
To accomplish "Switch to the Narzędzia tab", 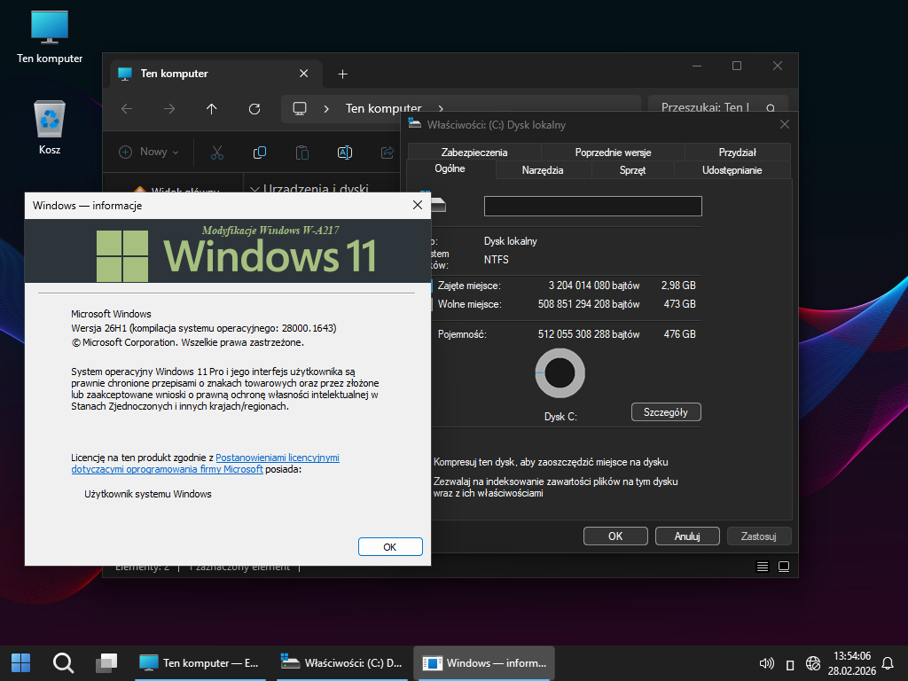I will (543, 170).
